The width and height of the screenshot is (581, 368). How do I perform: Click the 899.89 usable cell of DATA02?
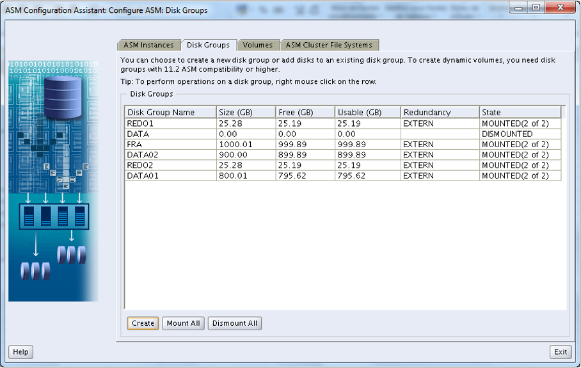368,154
